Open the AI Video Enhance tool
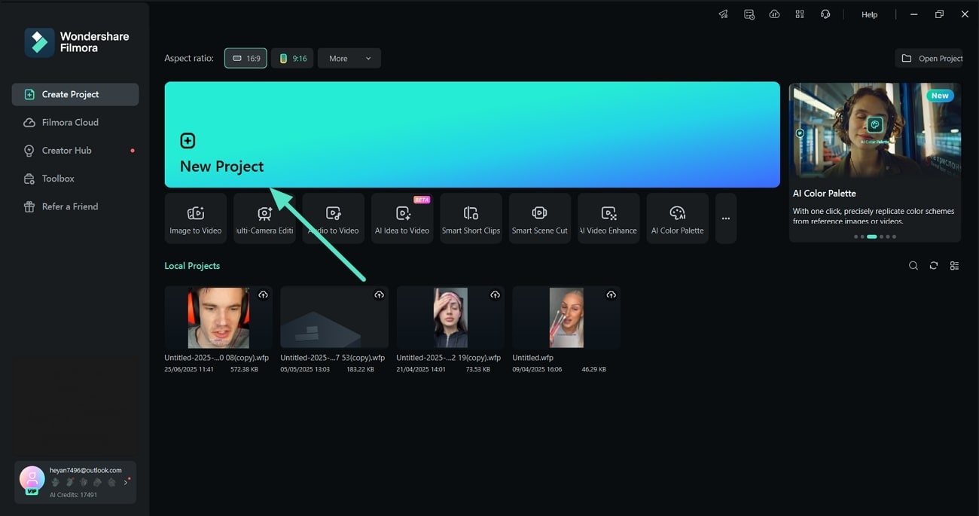 point(608,218)
